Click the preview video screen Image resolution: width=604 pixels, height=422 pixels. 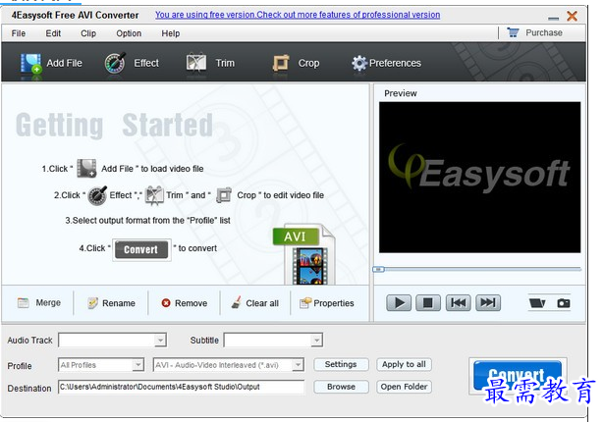(x=479, y=177)
